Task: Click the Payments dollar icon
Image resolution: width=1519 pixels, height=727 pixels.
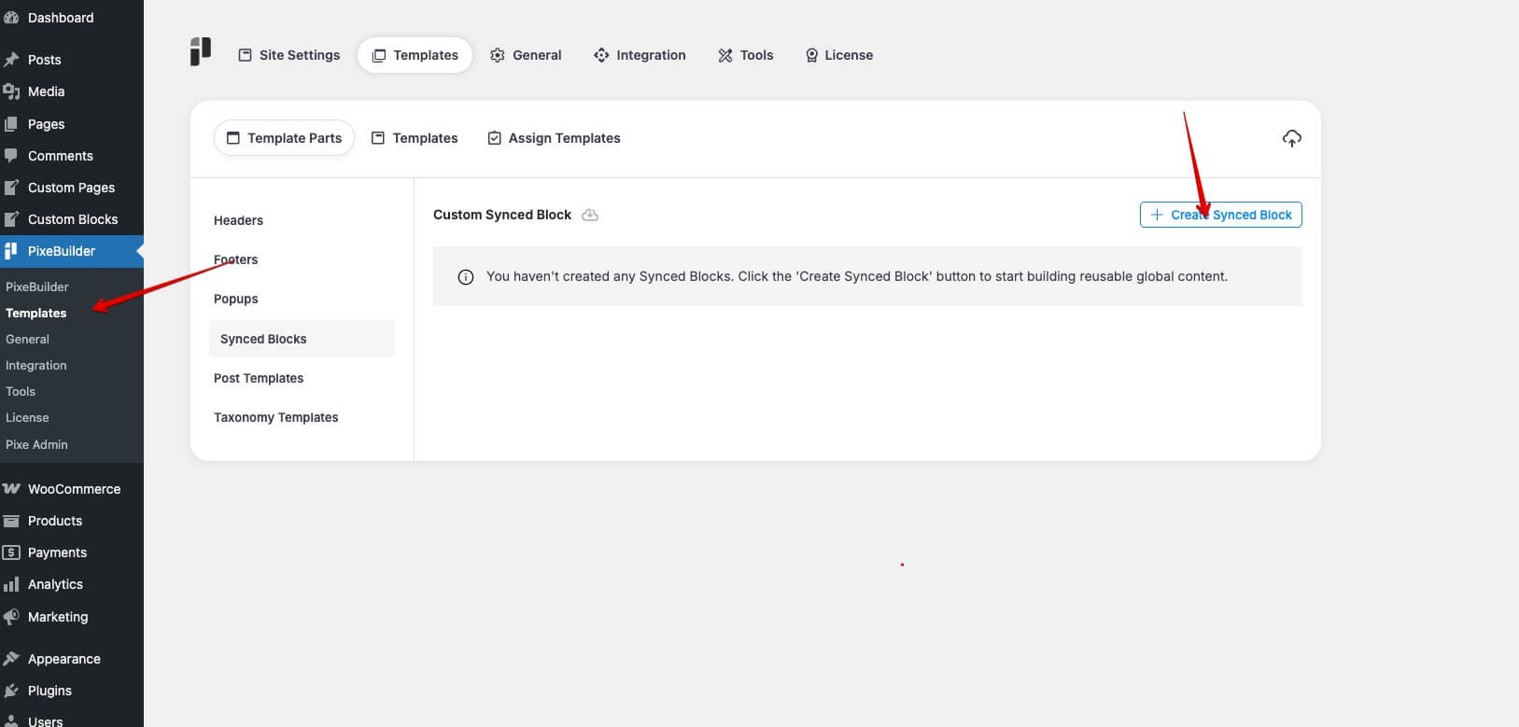Action: pyautogui.click(x=11, y=552)
